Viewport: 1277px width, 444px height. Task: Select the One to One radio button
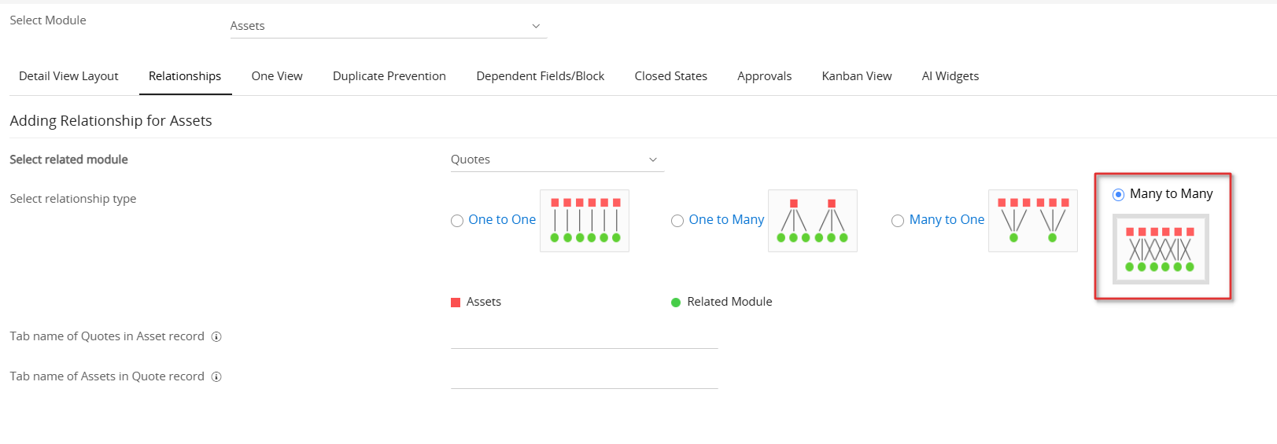click(457, 221)
